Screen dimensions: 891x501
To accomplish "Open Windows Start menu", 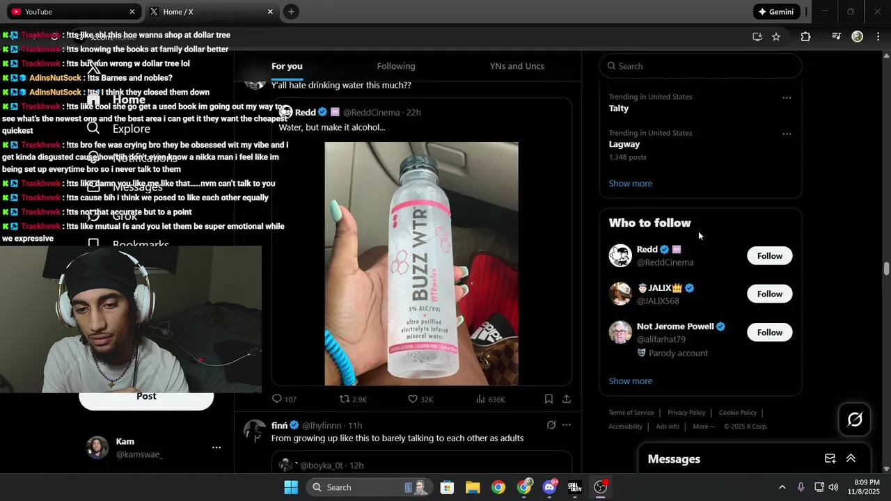I will 291,487.
